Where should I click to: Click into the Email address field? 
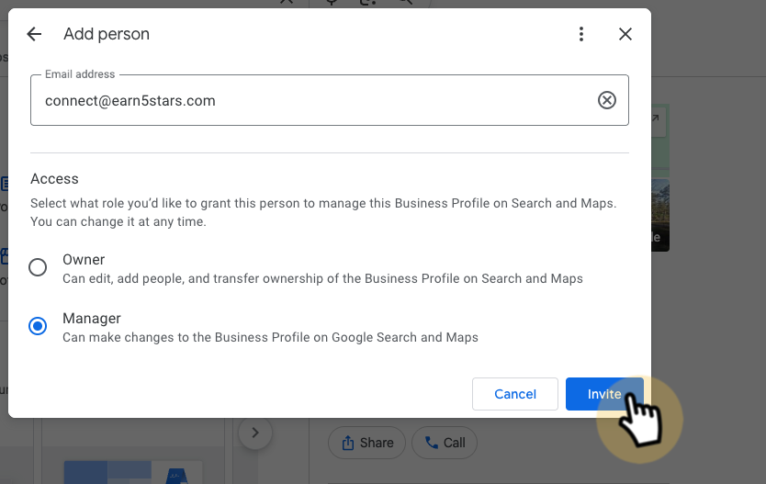[x=329, y=100]
